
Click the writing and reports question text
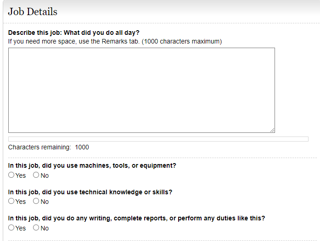click(136, 218)
